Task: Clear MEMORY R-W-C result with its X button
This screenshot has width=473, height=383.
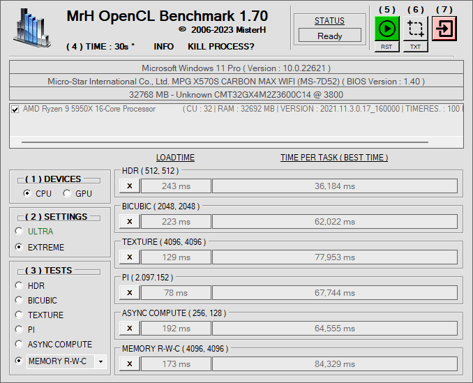Action: (x=130, y=364)
